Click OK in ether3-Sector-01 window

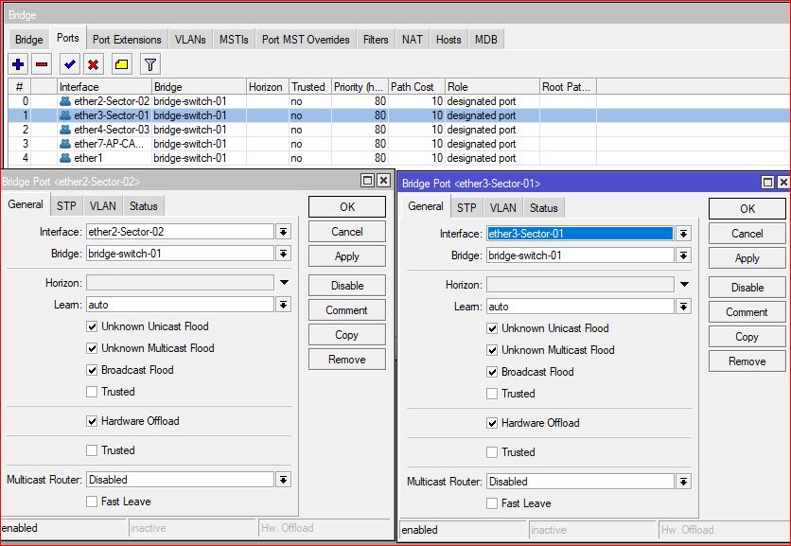[747, 209]
